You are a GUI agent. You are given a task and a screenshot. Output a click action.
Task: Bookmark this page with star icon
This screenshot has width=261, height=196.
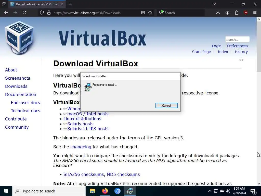point(150,13)
